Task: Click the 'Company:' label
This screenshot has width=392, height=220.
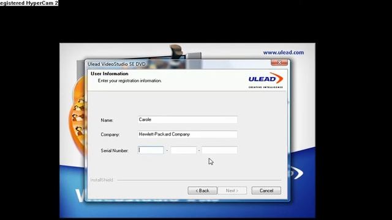Action: [110, 134]
